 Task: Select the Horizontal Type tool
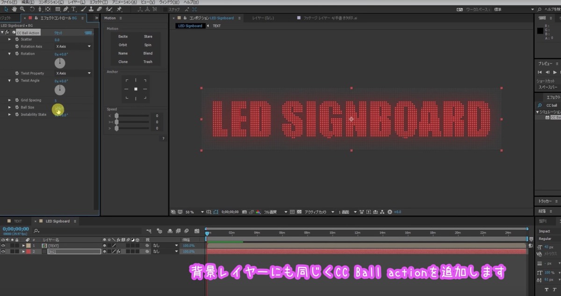(73, 8)
